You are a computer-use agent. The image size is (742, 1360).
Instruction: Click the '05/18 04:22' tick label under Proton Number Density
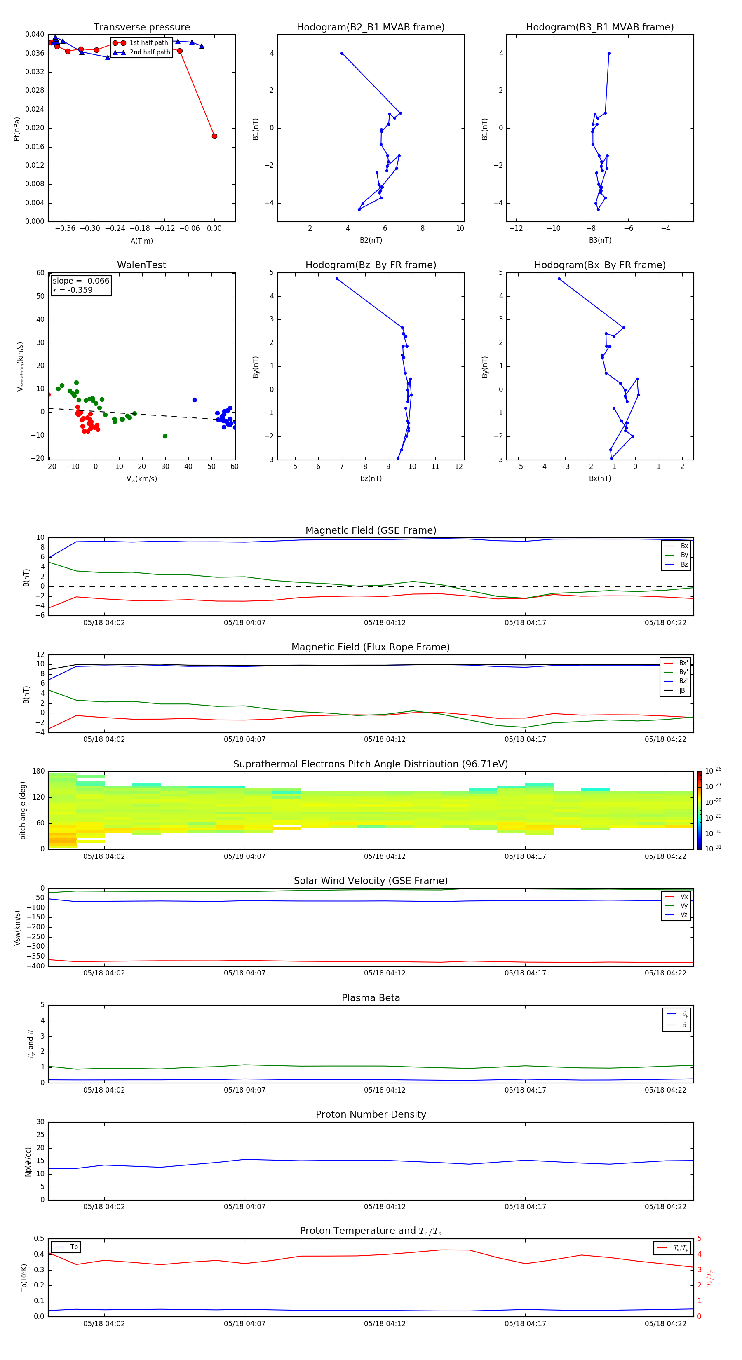pyautogui.click(x=665, y=1207)
